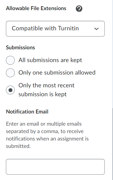The width and height of the screenshot is (113, 180).
Task: Click the 'notifications when an assignment is' line
Action: pos(47,139)
